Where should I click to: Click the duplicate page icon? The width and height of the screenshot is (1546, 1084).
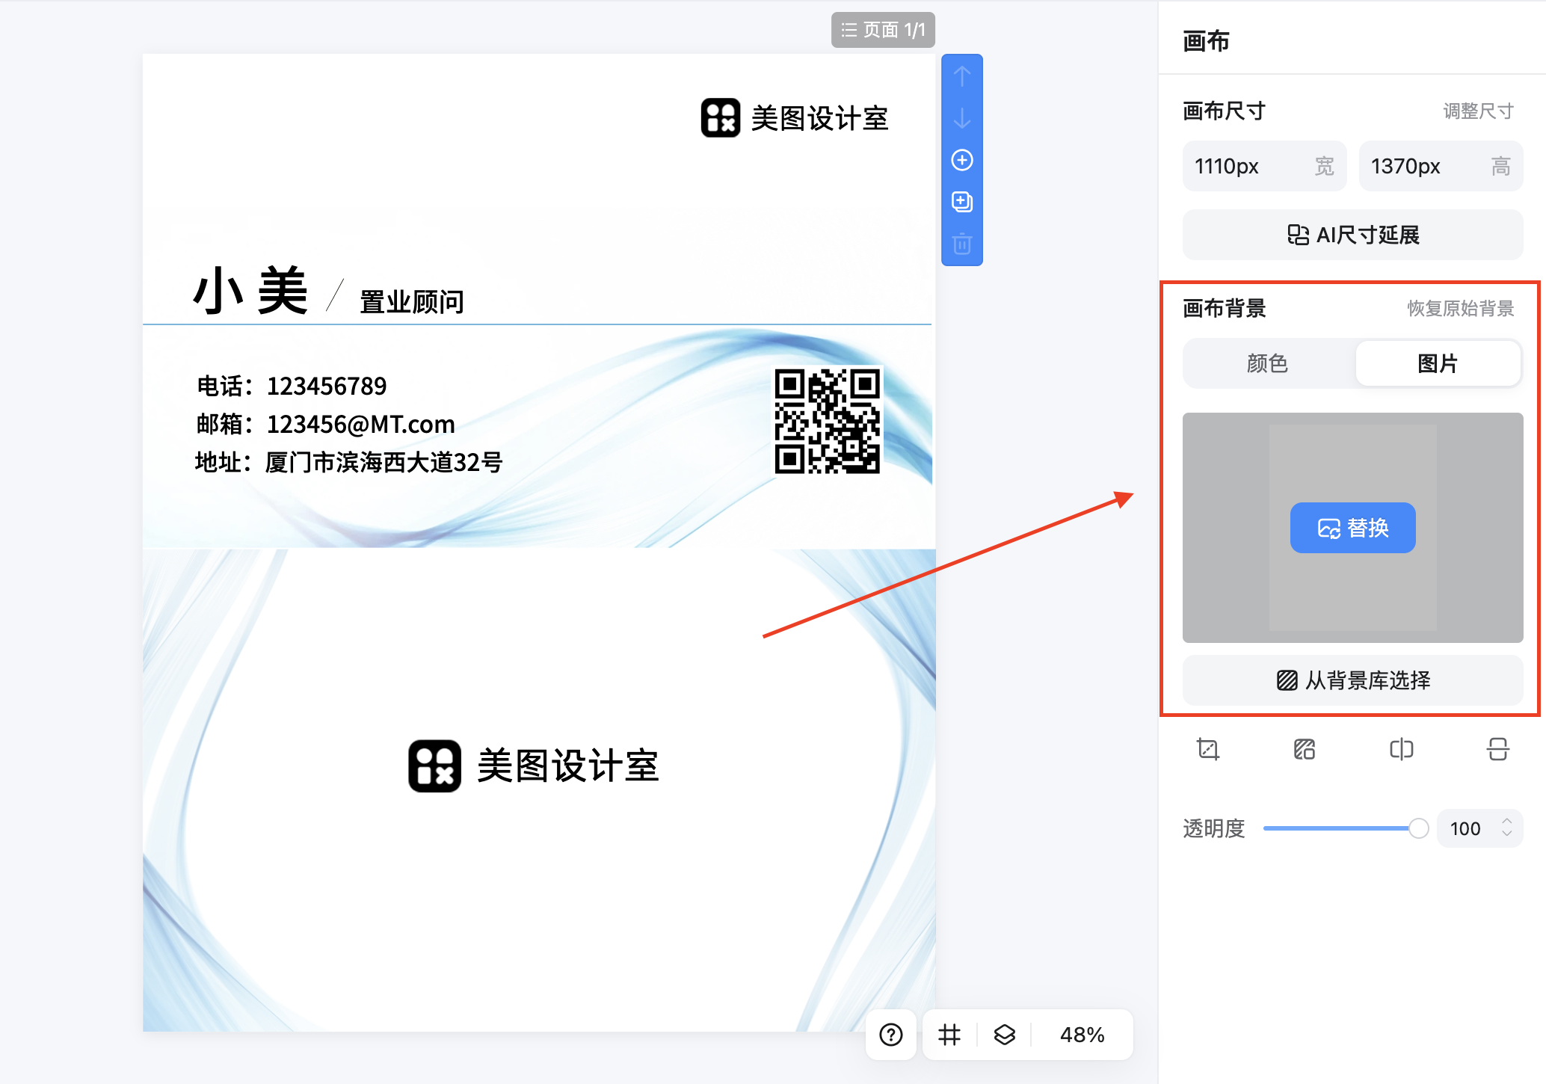[x=962, y=202]
